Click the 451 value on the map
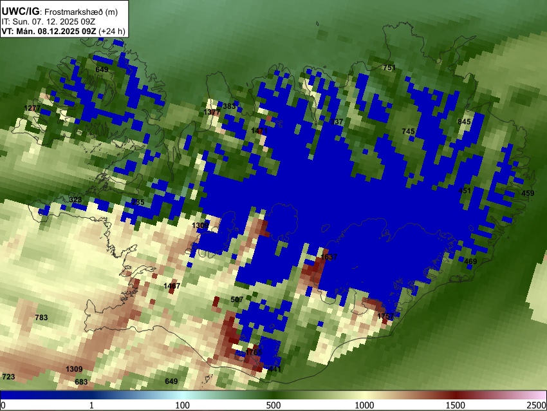547x411 pixels. (465, 191)
